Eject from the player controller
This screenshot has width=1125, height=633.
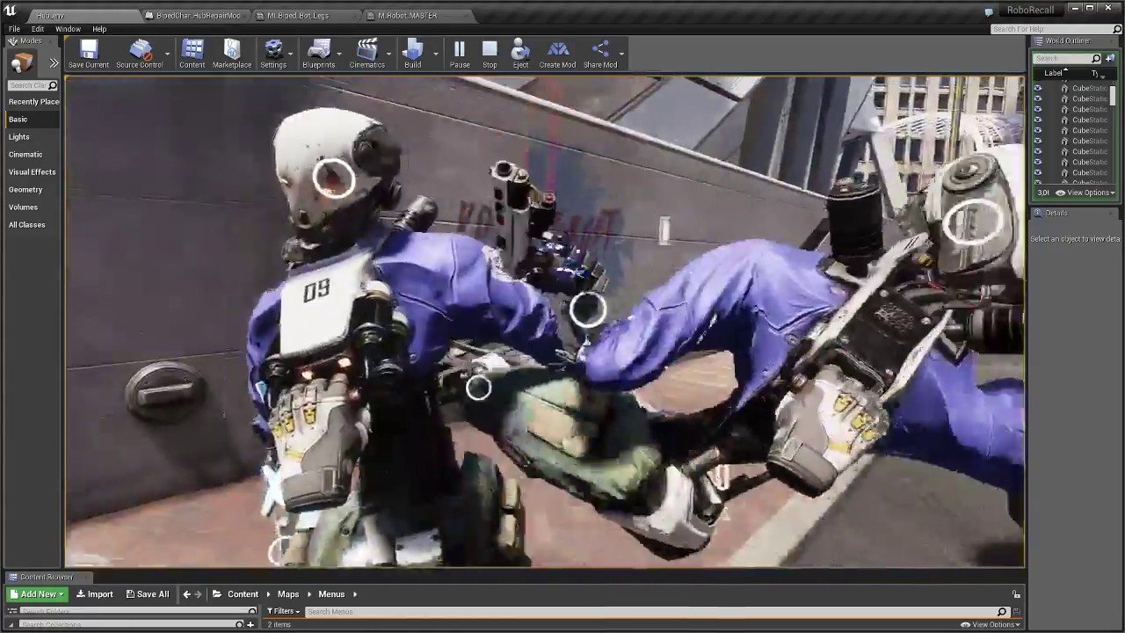click(520, 49)
